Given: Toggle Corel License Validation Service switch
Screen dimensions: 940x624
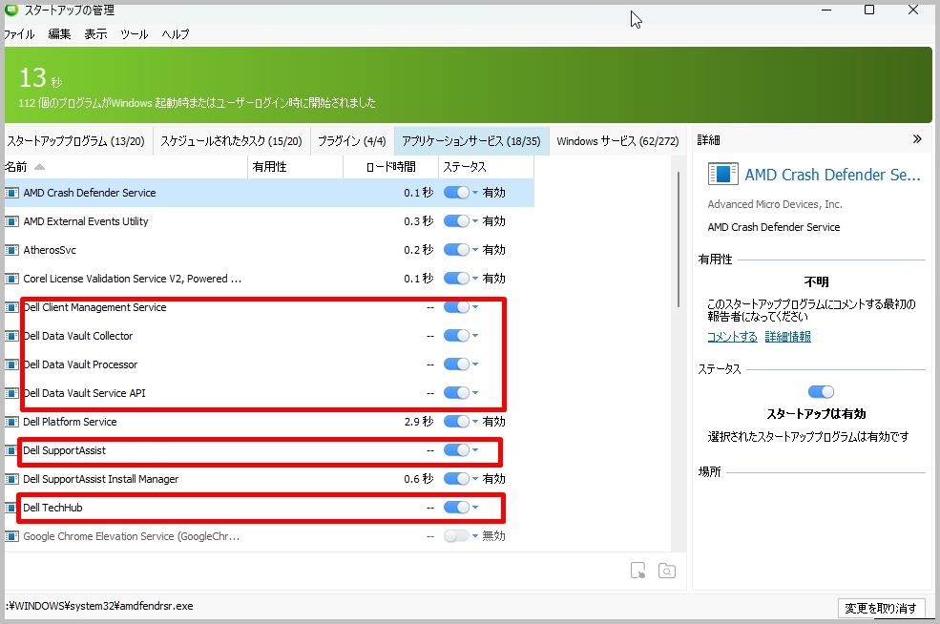Looking at the screenshot, I should coord(456,279).
